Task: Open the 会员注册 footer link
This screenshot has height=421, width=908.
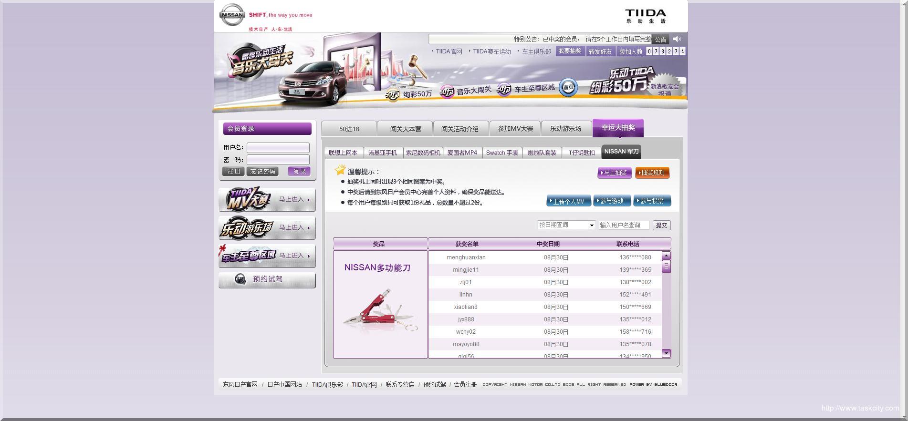Action: tap(465, 384)
